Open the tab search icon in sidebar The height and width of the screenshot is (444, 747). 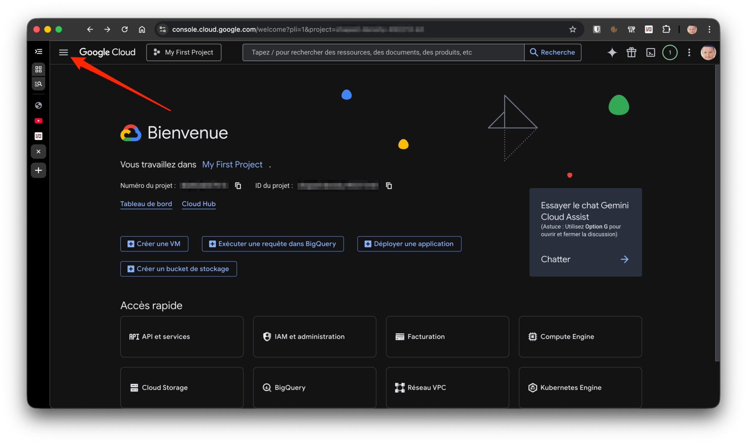[x=39, y=84]
